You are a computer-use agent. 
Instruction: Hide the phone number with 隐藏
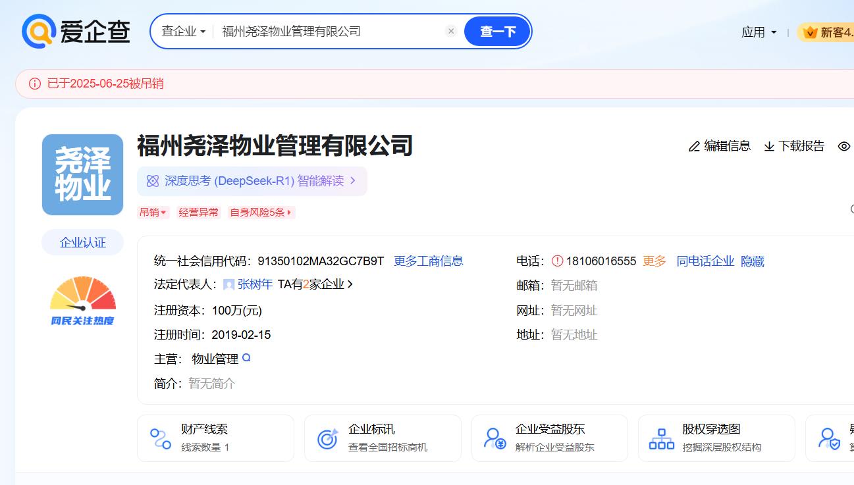tap(753, 261)
